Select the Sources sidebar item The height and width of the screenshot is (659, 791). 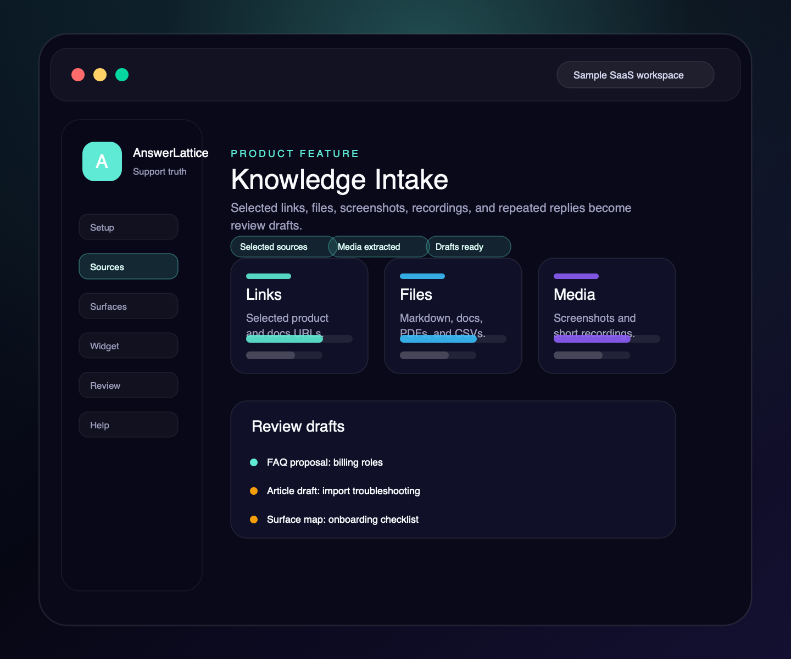click(x=129, y=266)
